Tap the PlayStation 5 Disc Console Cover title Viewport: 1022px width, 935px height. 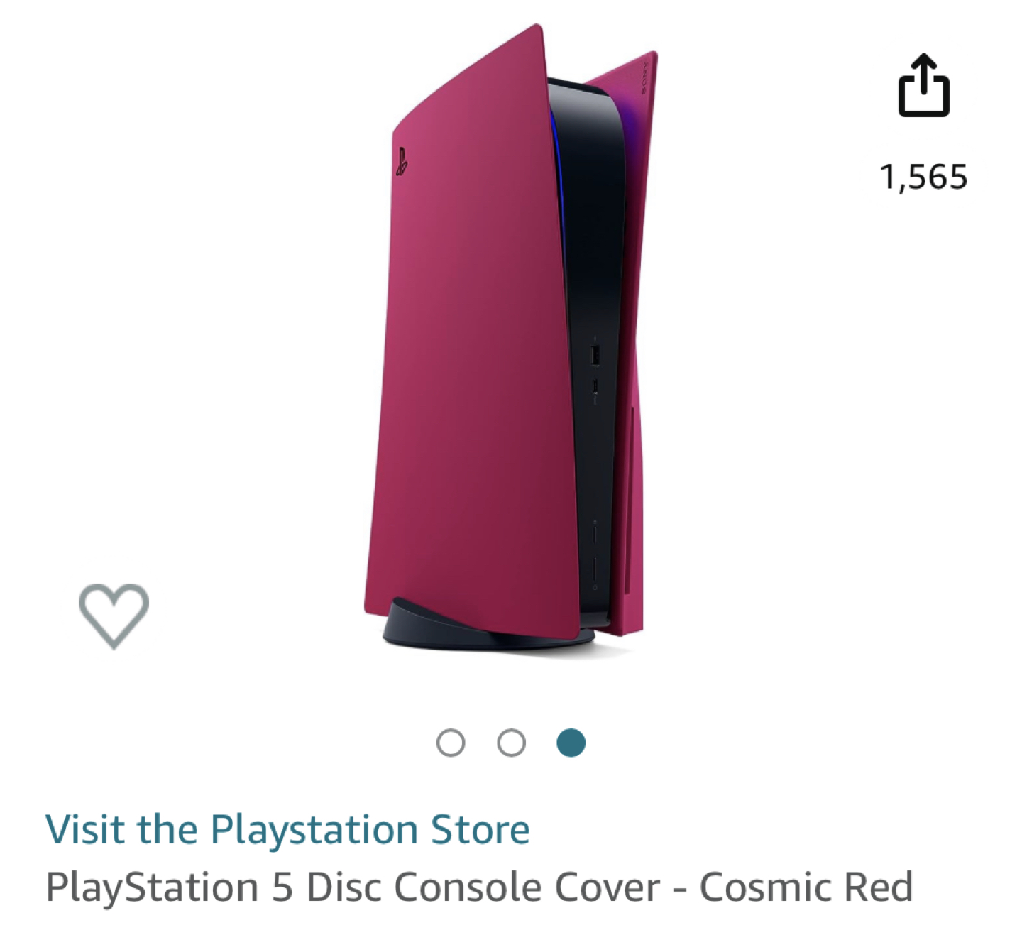(479, 887)
